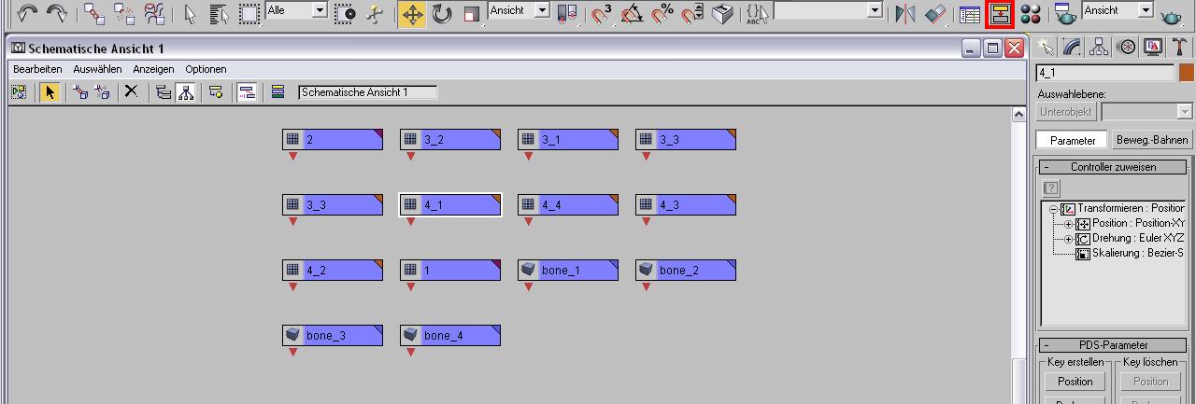This screenshot has height=404, width=1196.
Task: Collapse the Controller zuweisen rollout
Action: (1112, 167)
